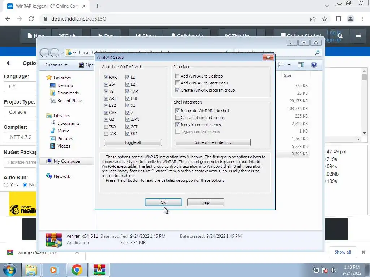Select My Computer in sidebar
This screenshot has height=277, width=370.
67,161
